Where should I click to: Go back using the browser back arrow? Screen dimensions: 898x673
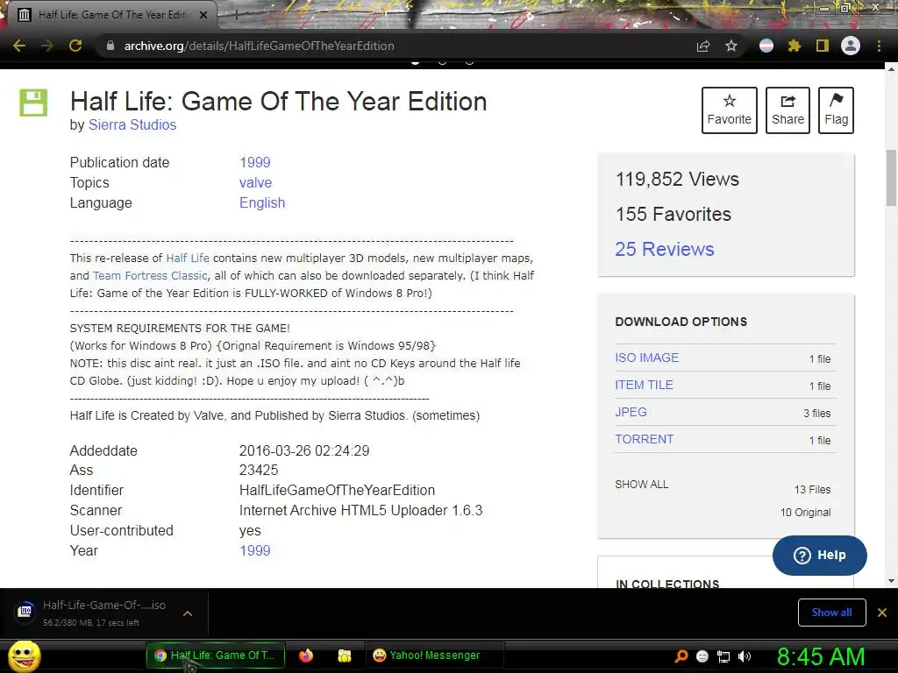tap(19, 46)
